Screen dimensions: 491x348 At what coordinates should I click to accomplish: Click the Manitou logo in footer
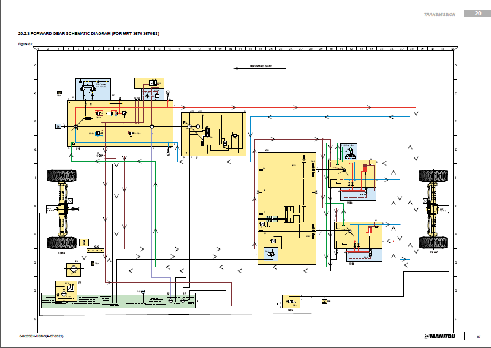coord(440,337)
